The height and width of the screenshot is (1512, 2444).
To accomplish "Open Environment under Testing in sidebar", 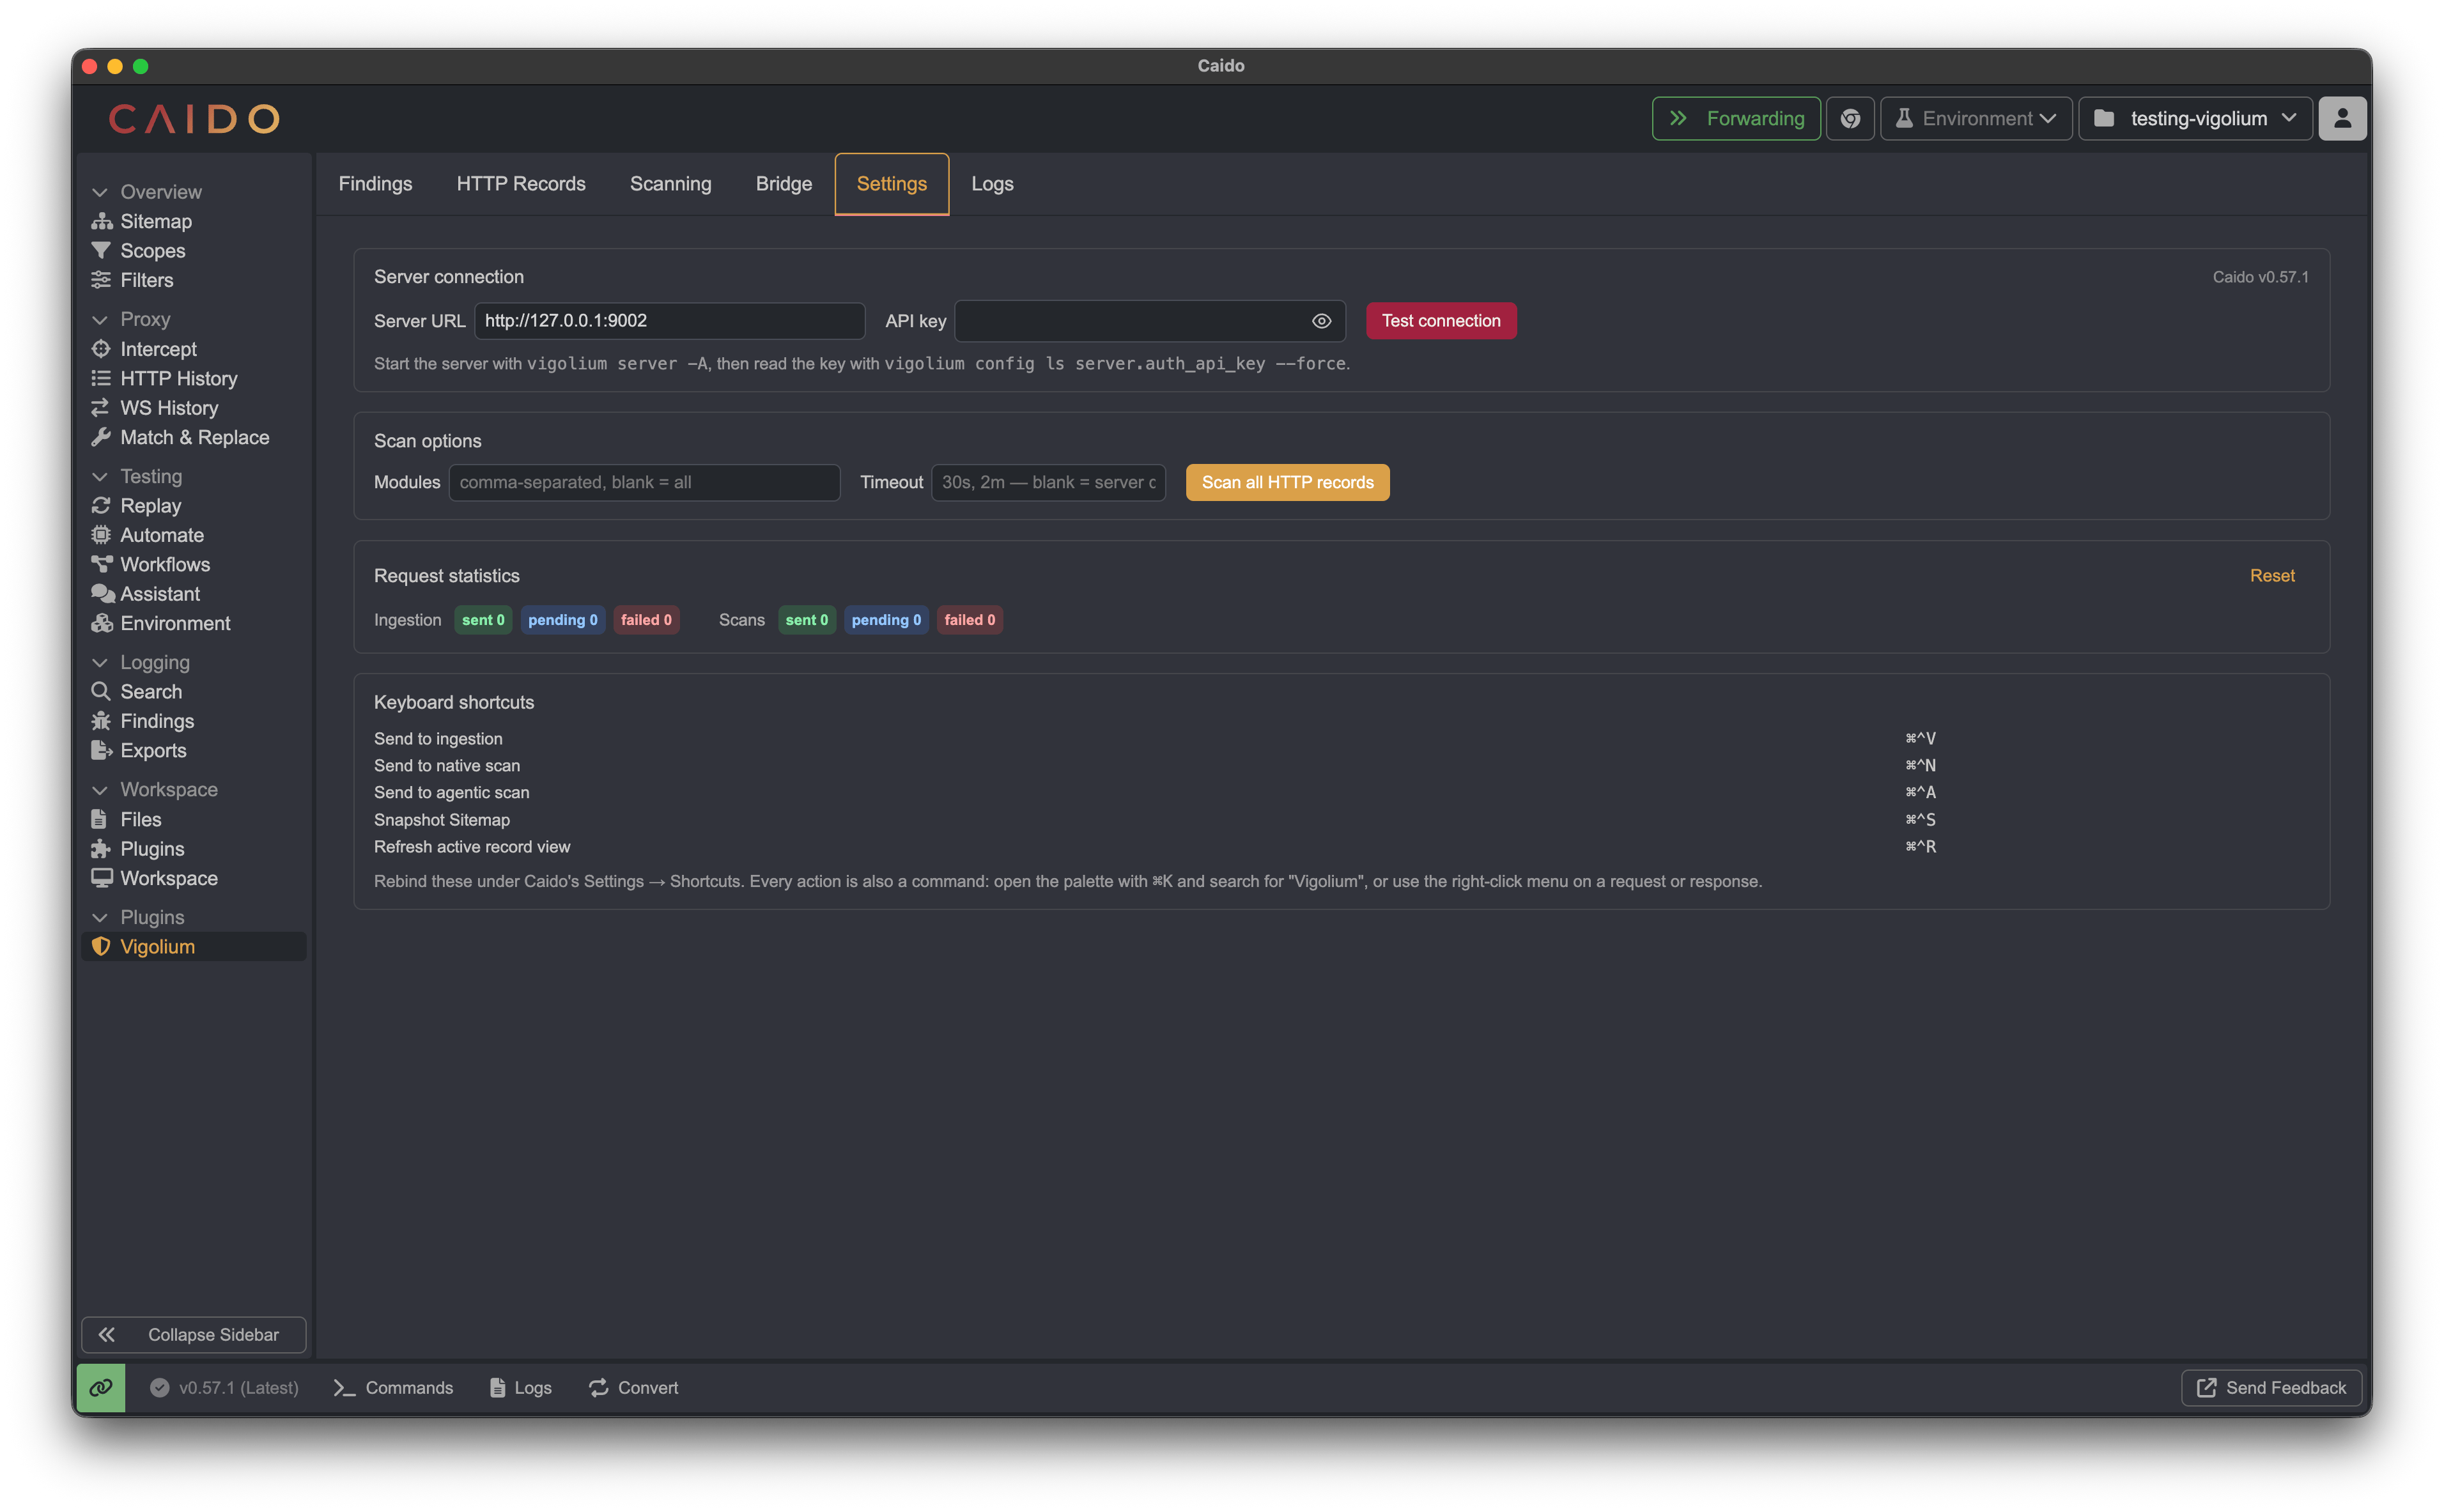I will click(x=193, y=623).
